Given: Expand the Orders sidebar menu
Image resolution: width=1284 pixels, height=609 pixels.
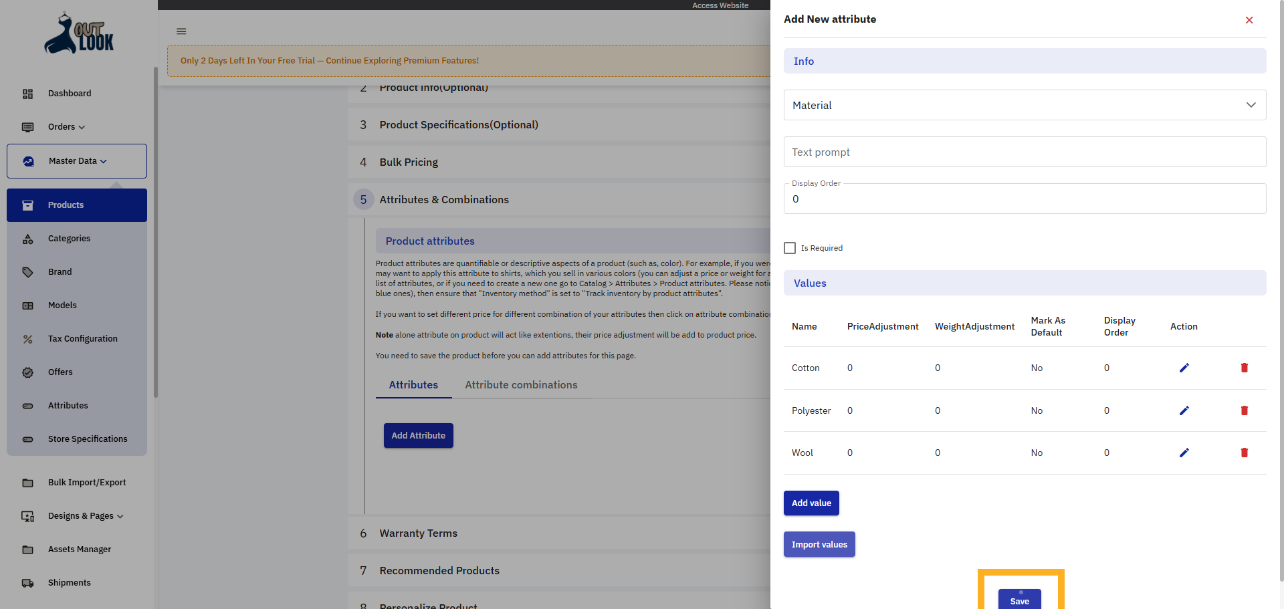Looking at the screenshot, I should pos(65,127).
